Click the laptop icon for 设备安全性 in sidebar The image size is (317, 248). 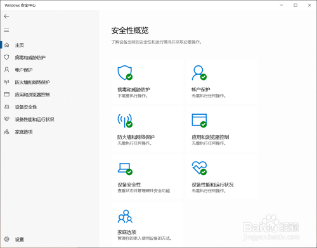point(7,107)
